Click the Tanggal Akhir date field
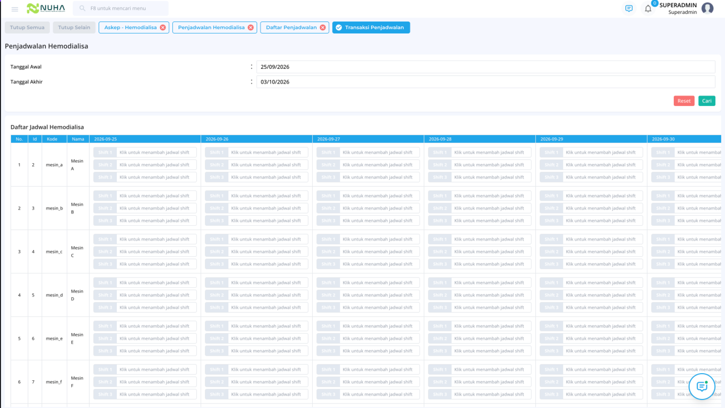 coord(486,82)
